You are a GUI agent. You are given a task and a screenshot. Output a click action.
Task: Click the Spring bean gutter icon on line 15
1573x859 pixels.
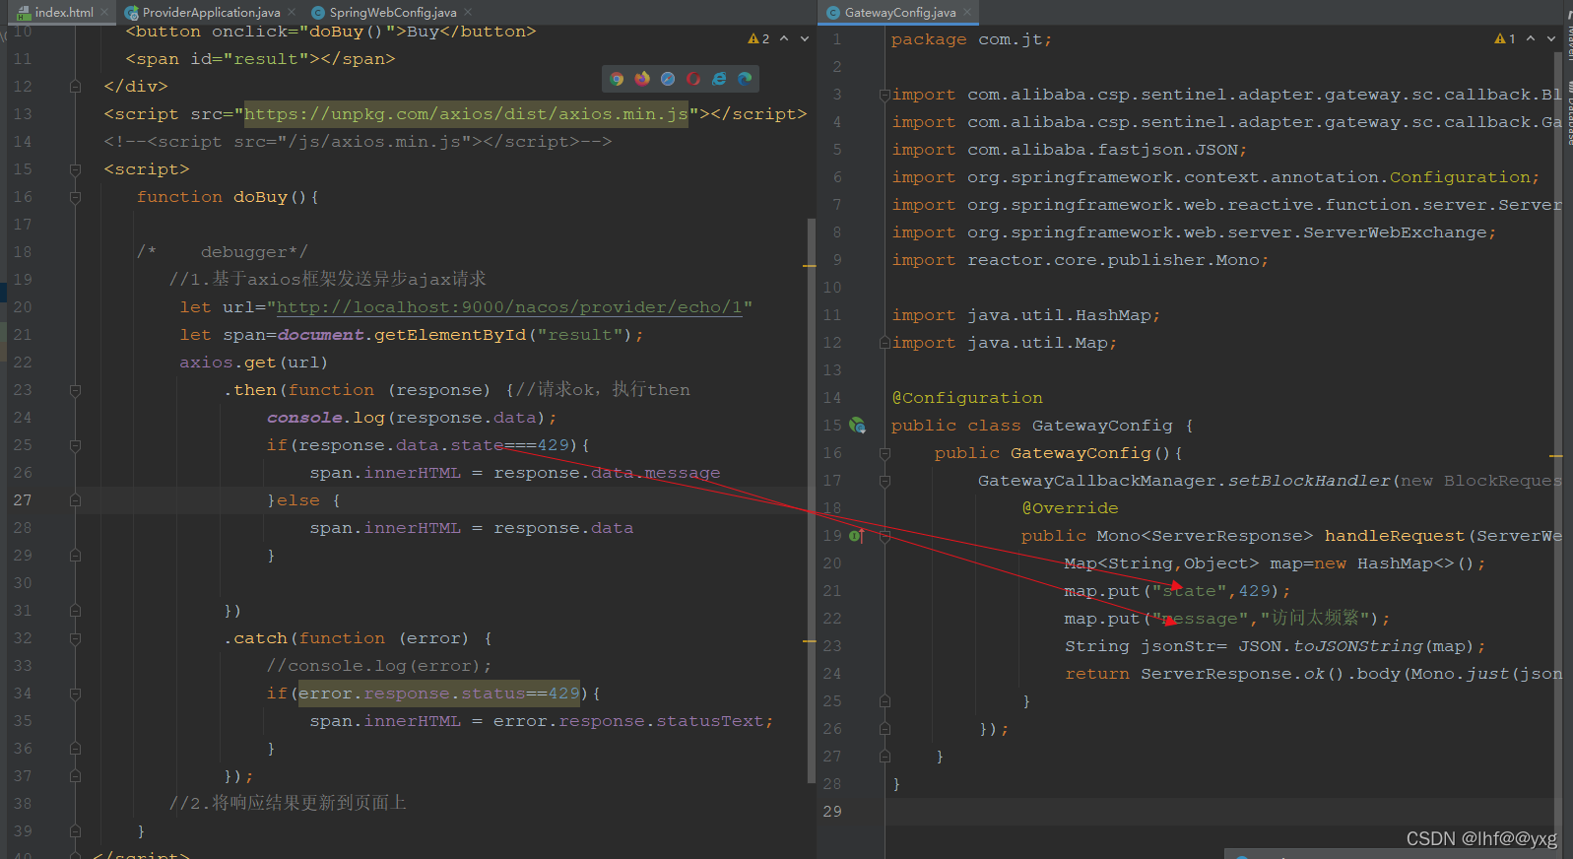(x=857, y=426)
